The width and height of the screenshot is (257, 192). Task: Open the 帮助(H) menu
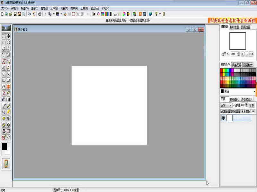coord(105,8)
